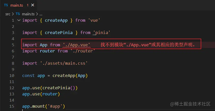Click app.use(createPinia()) on line 12
This screenshot has width=215, height=111.
pos(50,88)
